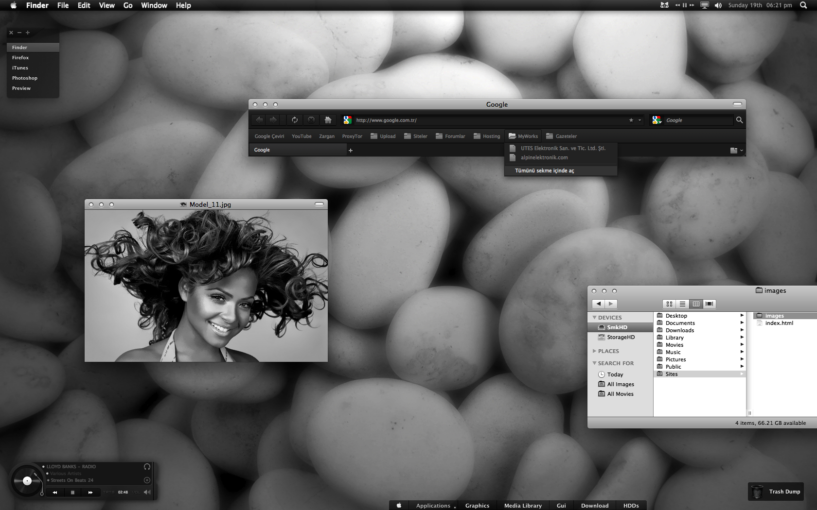Click the volume icon in menu bar

pyautogui.click(x=718, y=5)
